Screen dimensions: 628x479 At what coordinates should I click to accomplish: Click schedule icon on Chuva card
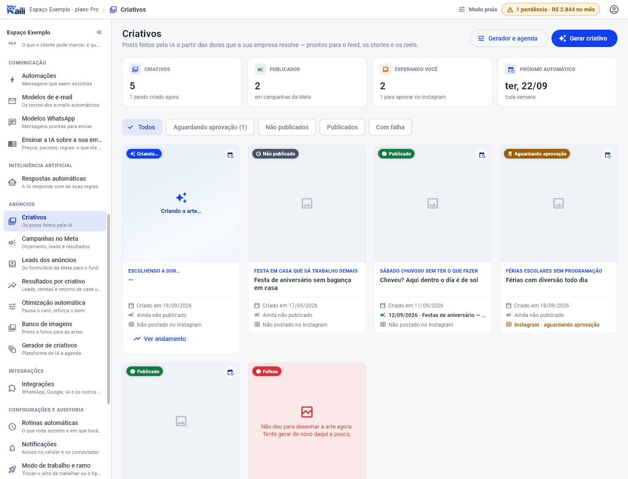(482, 155)
